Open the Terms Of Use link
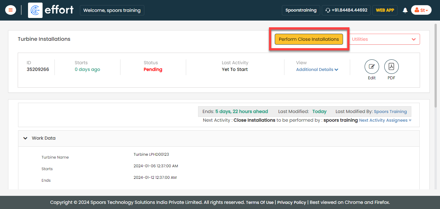 click(x=260, y=202)
